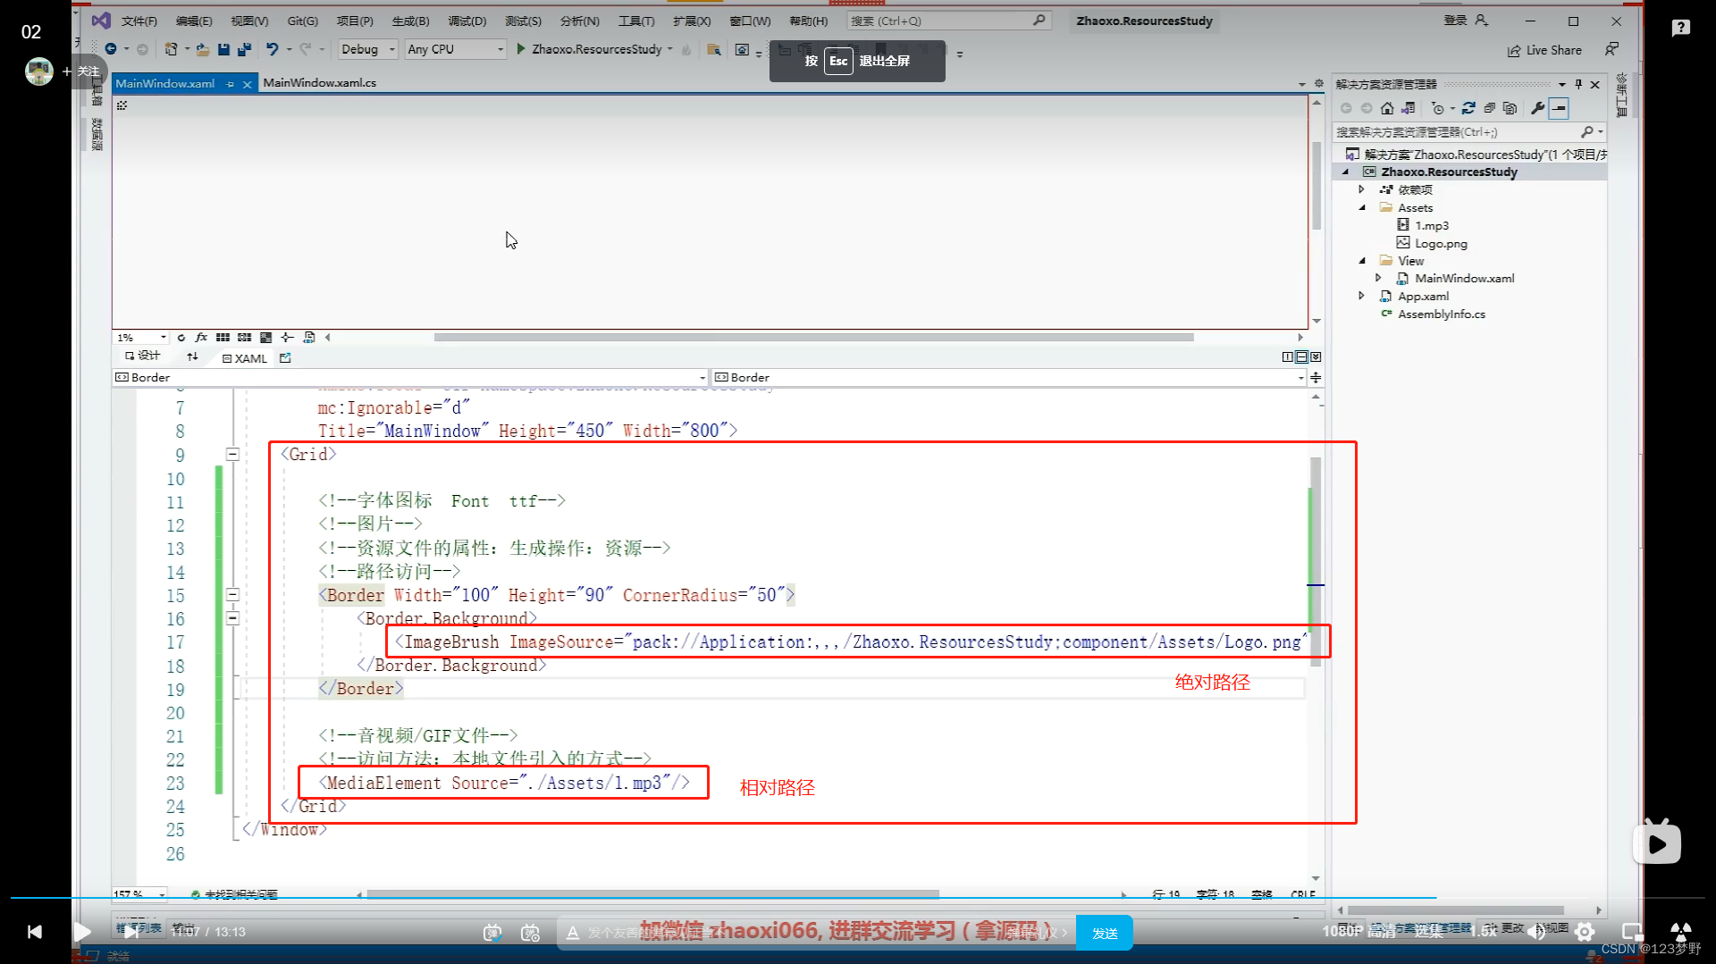Toggle artboard background icon in designer bar
The image size is (1716, 964).
point(265,338)
